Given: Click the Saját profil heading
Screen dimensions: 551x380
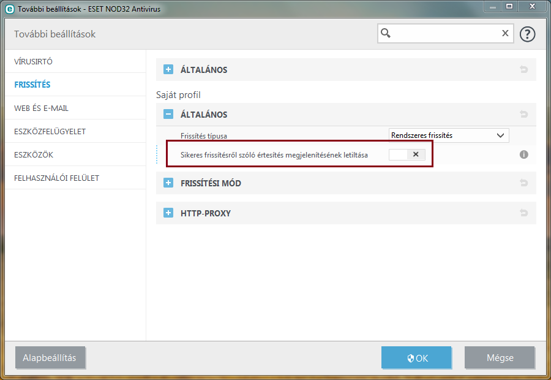Looking at the screenshot, I should click(x=178, y=94).
